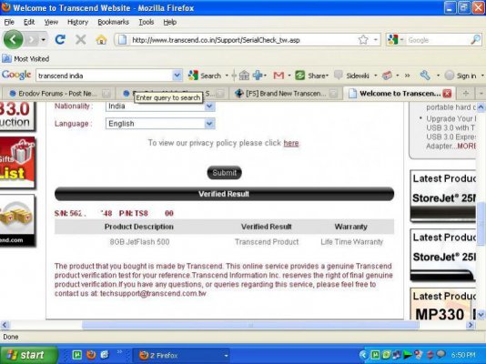The width and height of the screenshot is (486, 364).
Task: Open the Bookmarks menu
Action: click(x=113, y=22)
